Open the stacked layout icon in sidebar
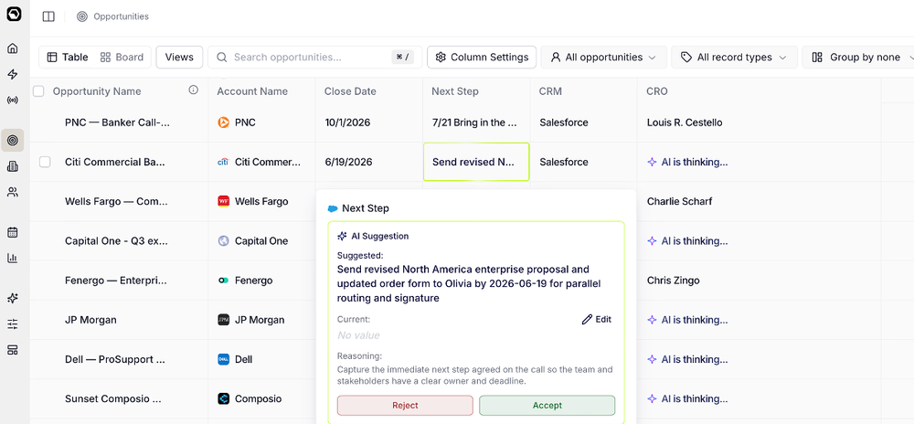Screen dimensions: 914x424 12,350
